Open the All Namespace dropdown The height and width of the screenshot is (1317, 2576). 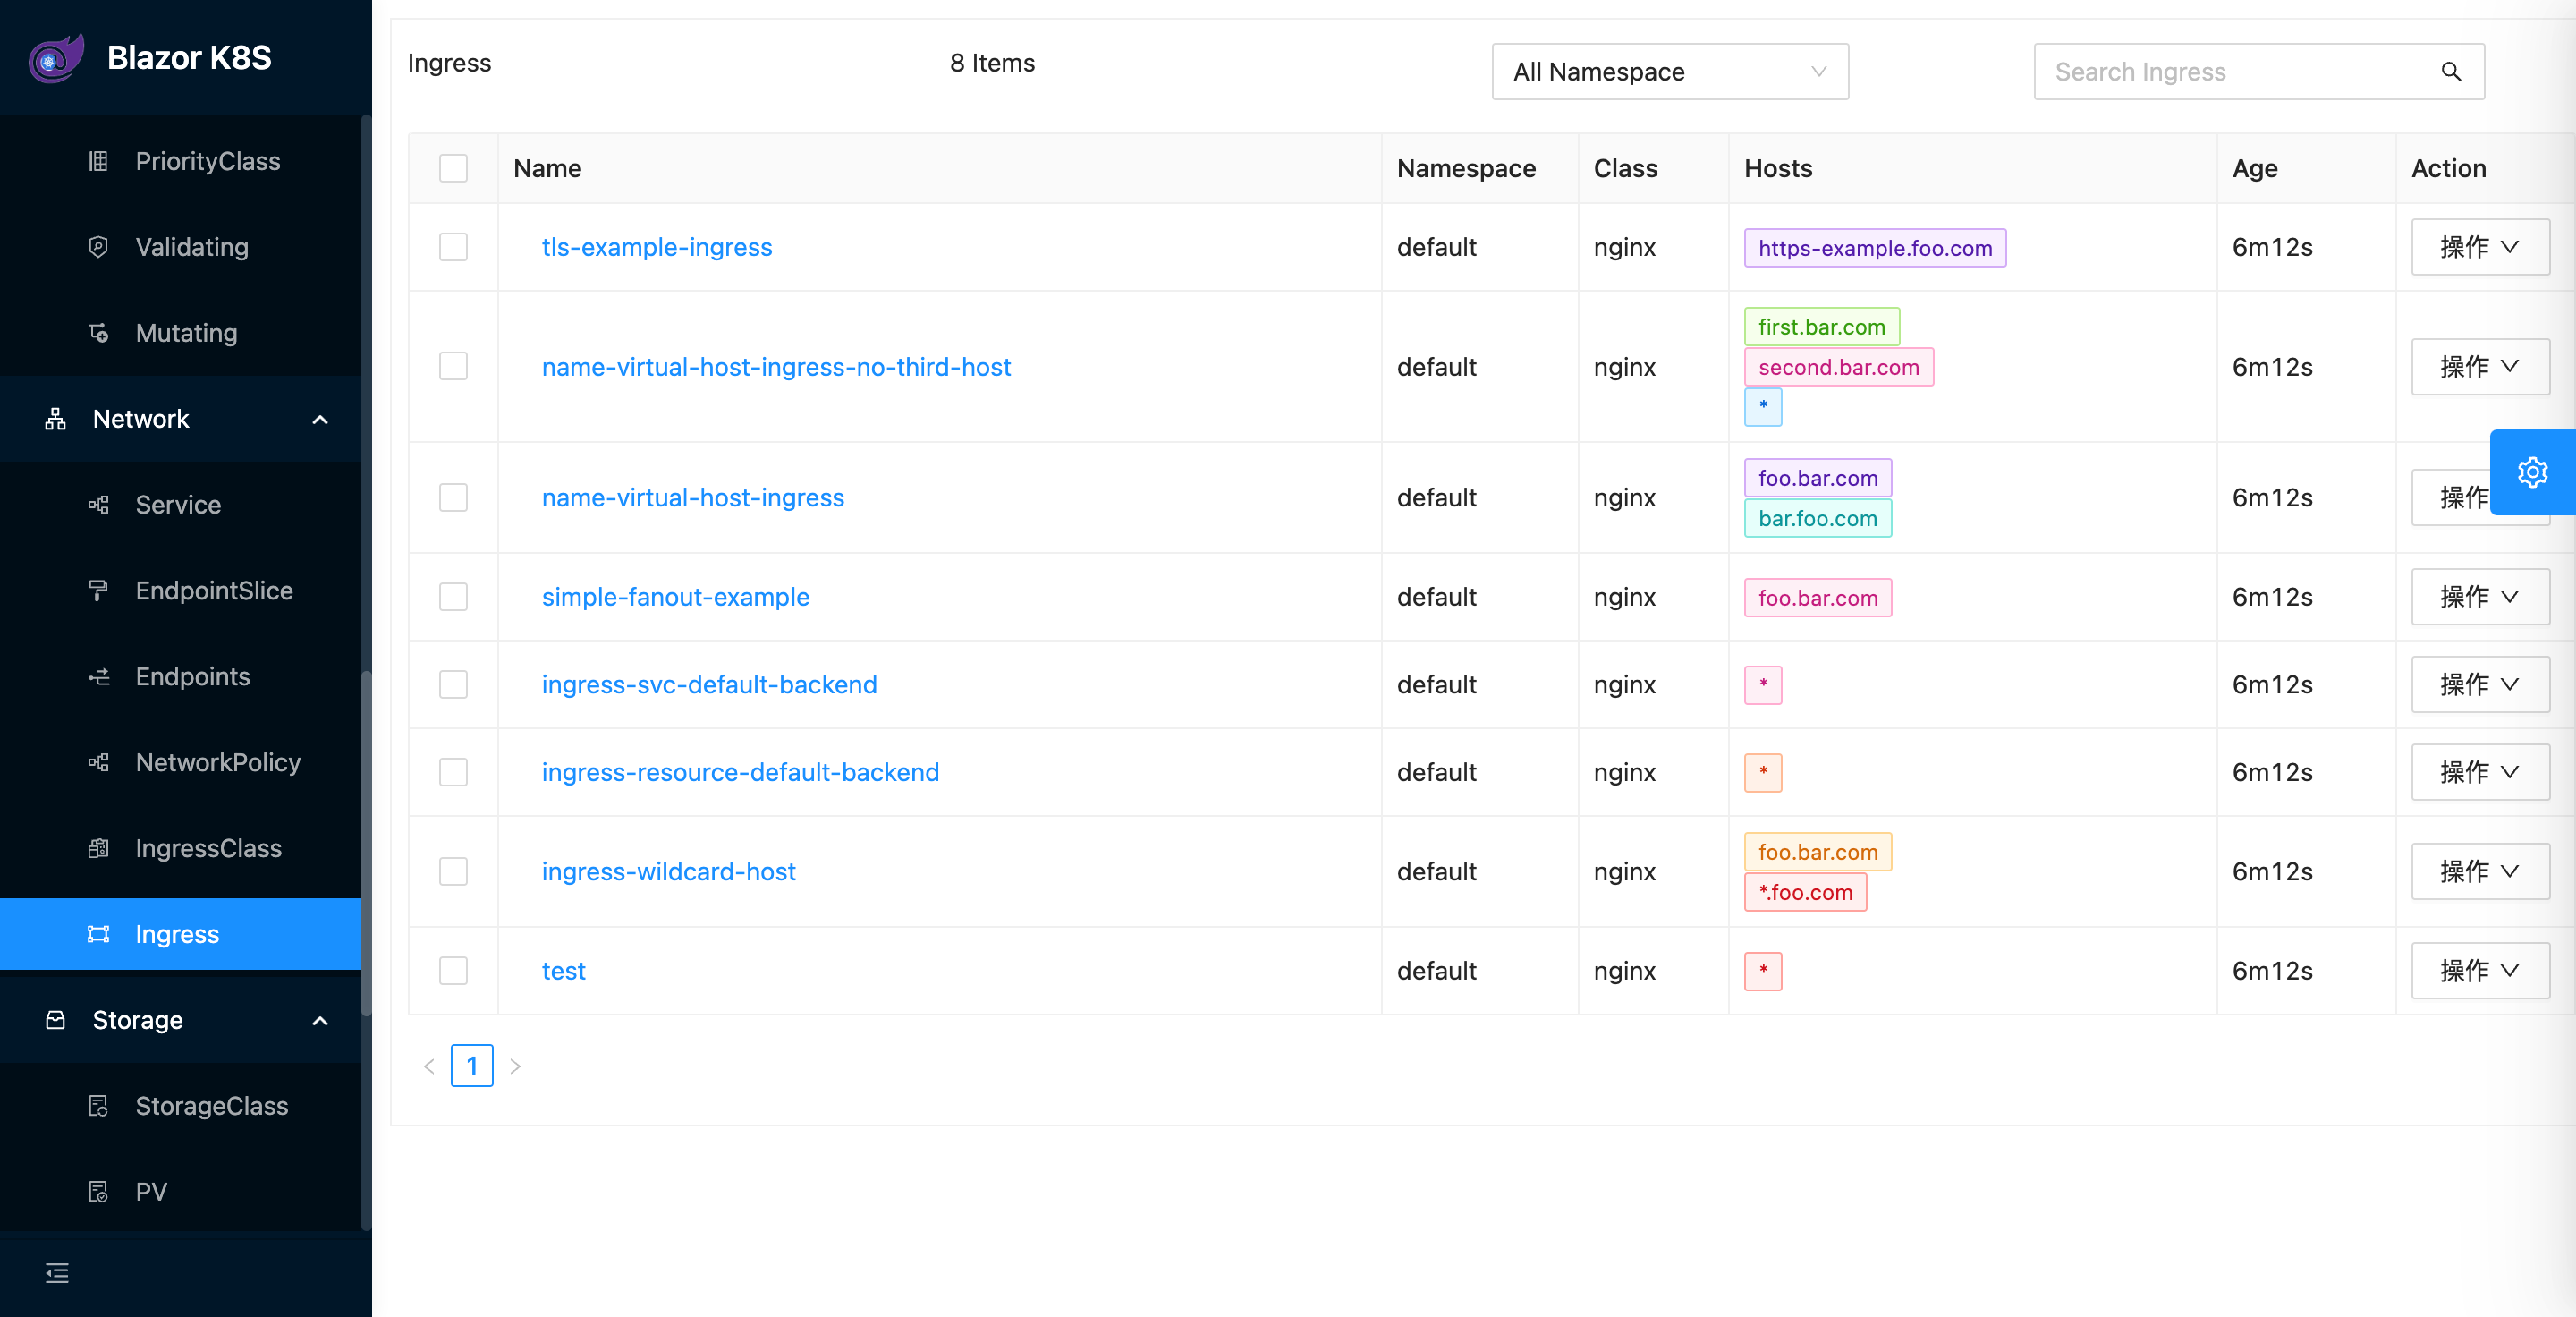click(1669, 72)
